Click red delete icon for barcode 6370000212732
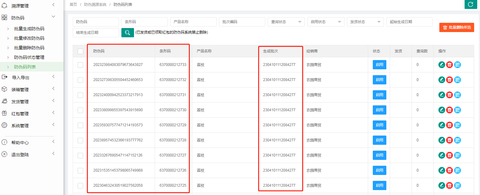 coord(449,80)
